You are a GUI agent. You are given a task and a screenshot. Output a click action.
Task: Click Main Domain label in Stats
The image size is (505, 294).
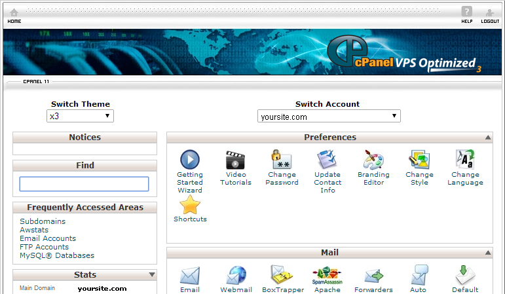(37, 288)
